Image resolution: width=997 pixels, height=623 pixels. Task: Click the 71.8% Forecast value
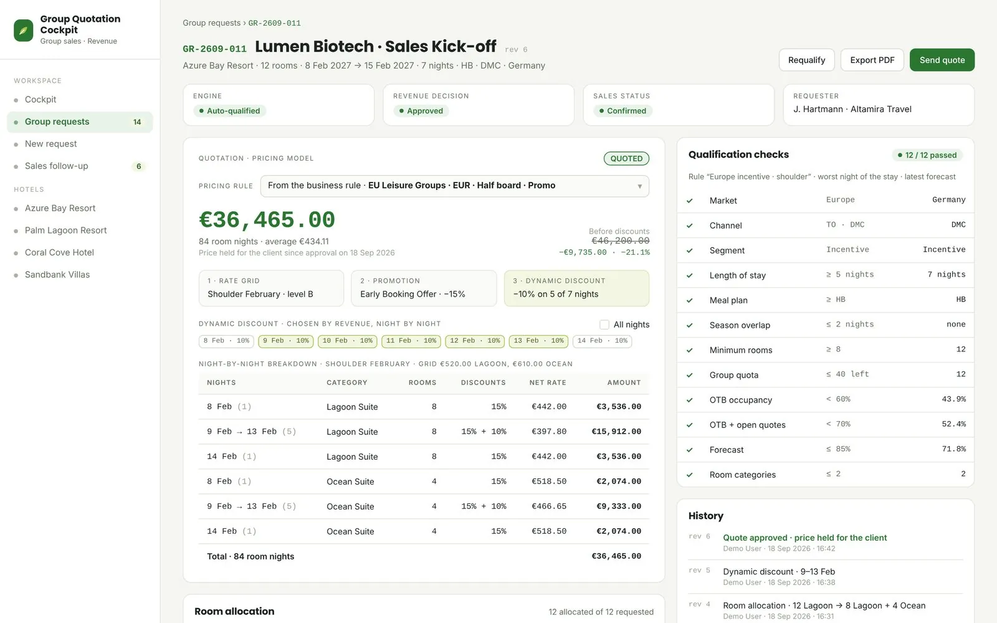tap(953, 449)
